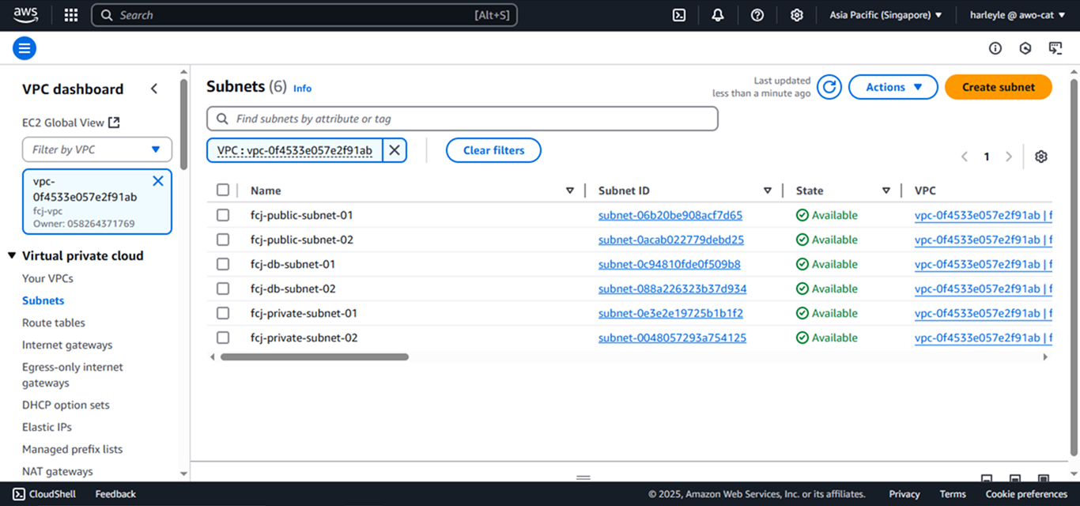Open Cookie preferences in the footer
Viewport: 1080px width, 506px height.
point(1026,494)
